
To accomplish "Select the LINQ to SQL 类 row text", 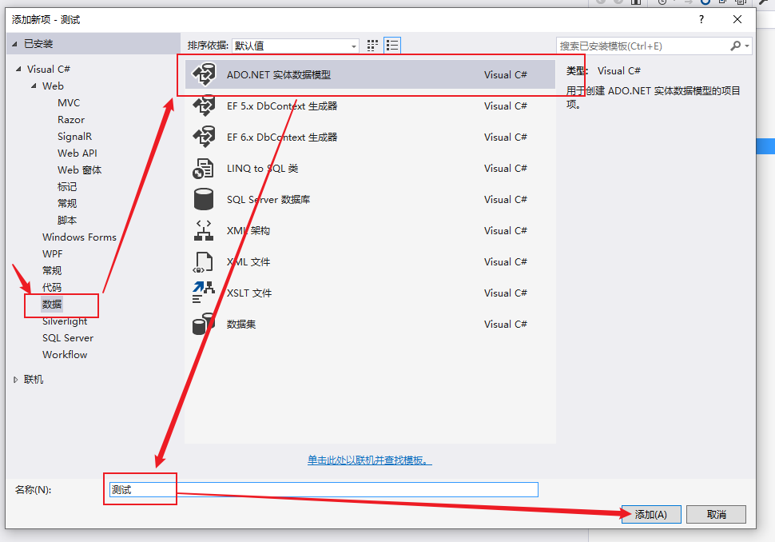I will click(x=262, y=169).
